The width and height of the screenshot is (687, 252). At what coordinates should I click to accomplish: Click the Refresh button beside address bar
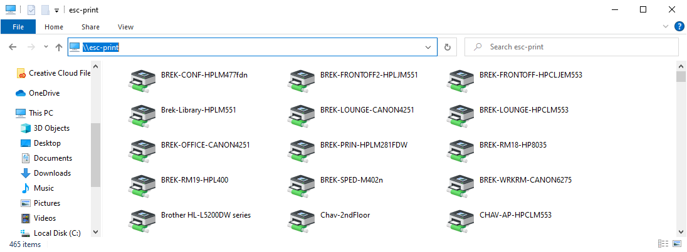click(447, 48)
